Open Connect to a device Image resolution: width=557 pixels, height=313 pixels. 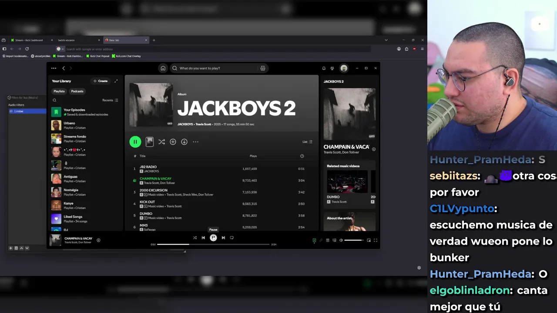334,240
